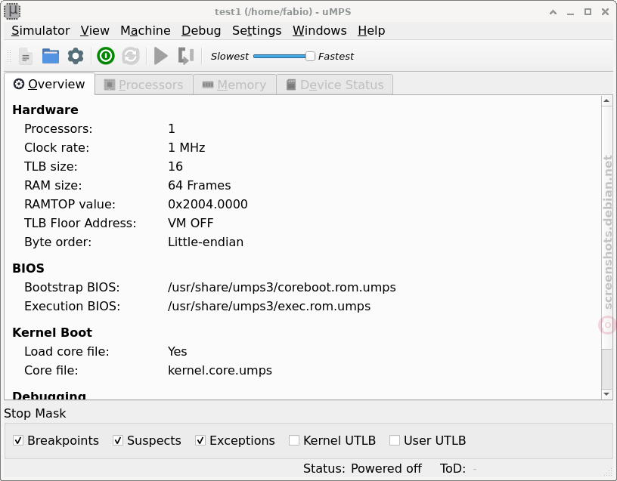Switch to the Processors tab
The height and width of the screenshot is (481, 617).
pos(144,85)
